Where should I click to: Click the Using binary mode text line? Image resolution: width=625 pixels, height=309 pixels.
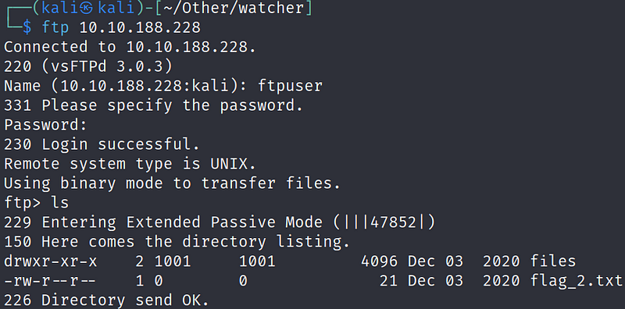(x=172, y=183)
